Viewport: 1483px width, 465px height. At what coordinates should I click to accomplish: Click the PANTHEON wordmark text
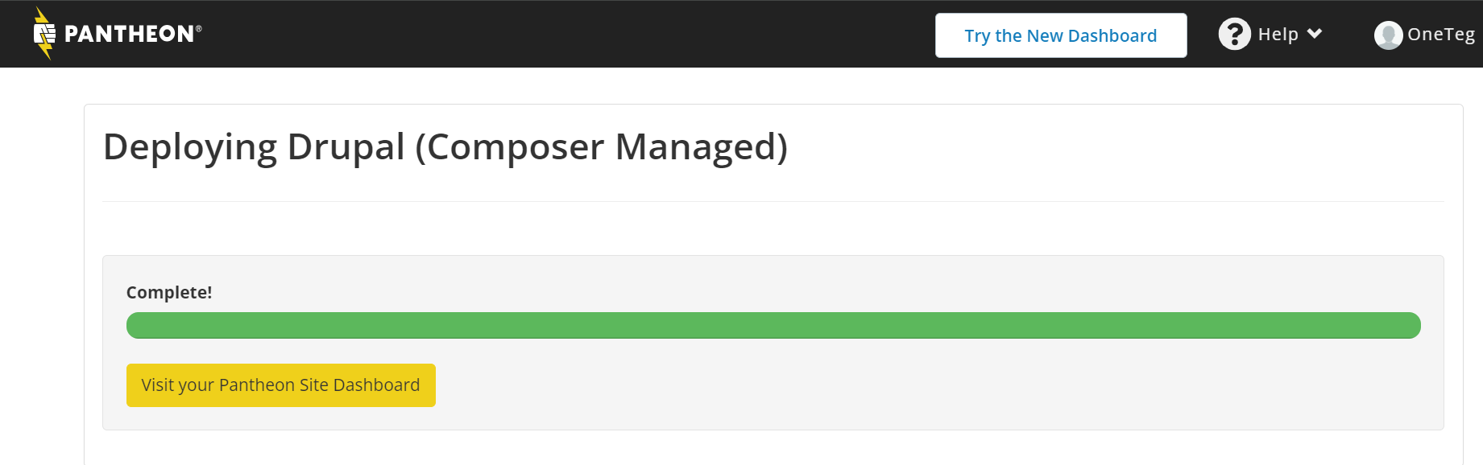(129, 34)
